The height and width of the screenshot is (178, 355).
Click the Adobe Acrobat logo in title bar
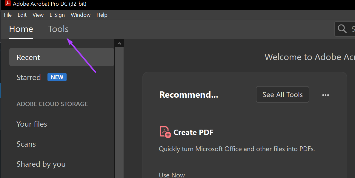[x=7, y=4]
